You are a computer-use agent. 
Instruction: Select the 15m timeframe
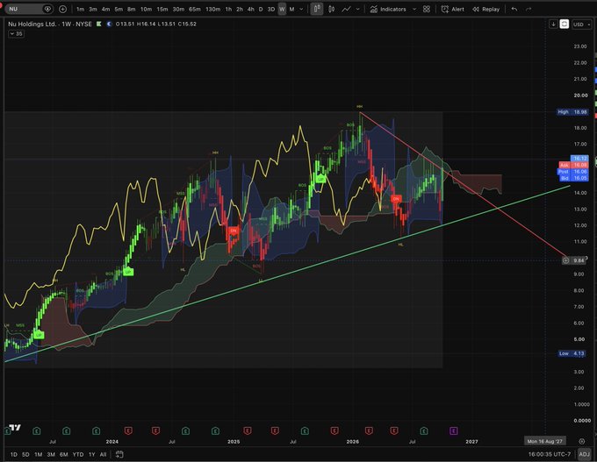pyautogui.click(x=162, y=9)
